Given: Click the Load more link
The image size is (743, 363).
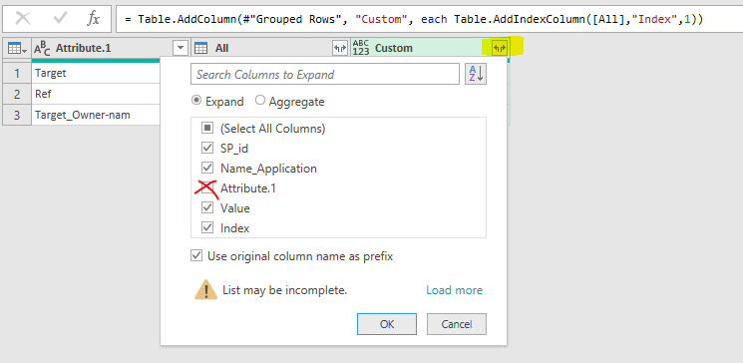Looking at the screenshot, I should [454, 290].
